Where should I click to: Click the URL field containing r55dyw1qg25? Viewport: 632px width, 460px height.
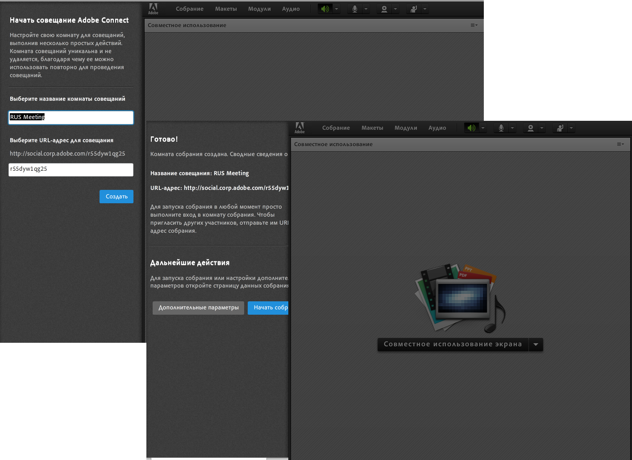(71, 169)
